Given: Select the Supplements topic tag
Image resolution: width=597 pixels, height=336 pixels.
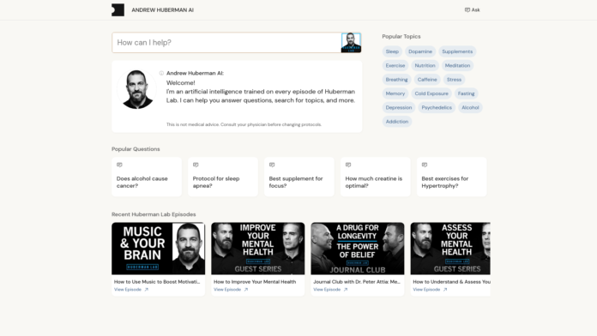Looking at the screenshot, I should [x=457, y=51].
